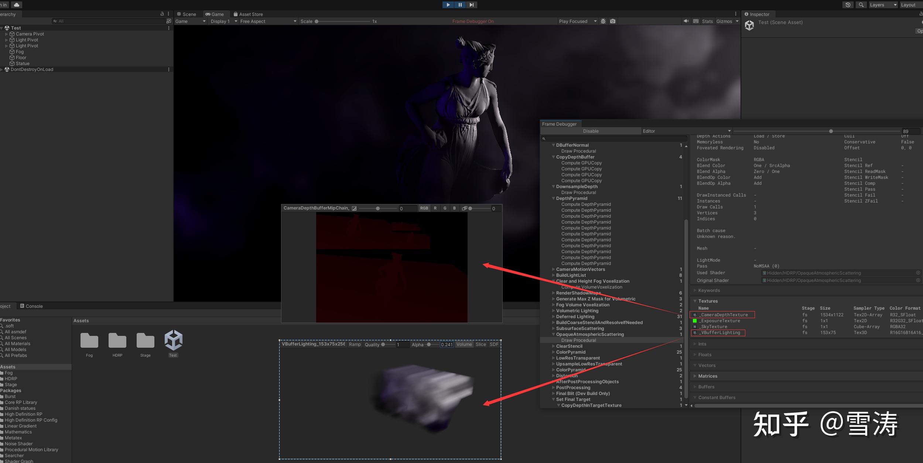Toggle the Gizmos button
This screenshot has width=923, height=463.
pyautogui.click(x=724, y=21)
